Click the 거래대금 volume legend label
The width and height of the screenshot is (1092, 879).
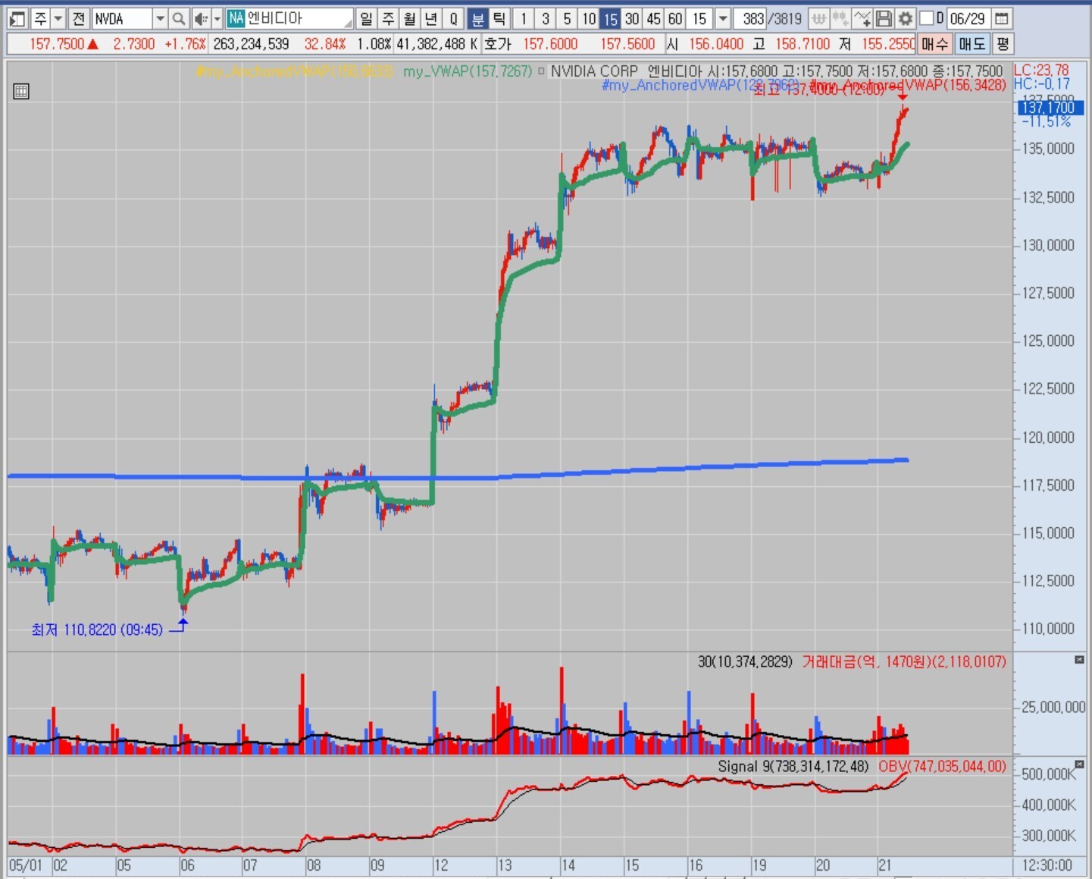click(x=904, y=662)
